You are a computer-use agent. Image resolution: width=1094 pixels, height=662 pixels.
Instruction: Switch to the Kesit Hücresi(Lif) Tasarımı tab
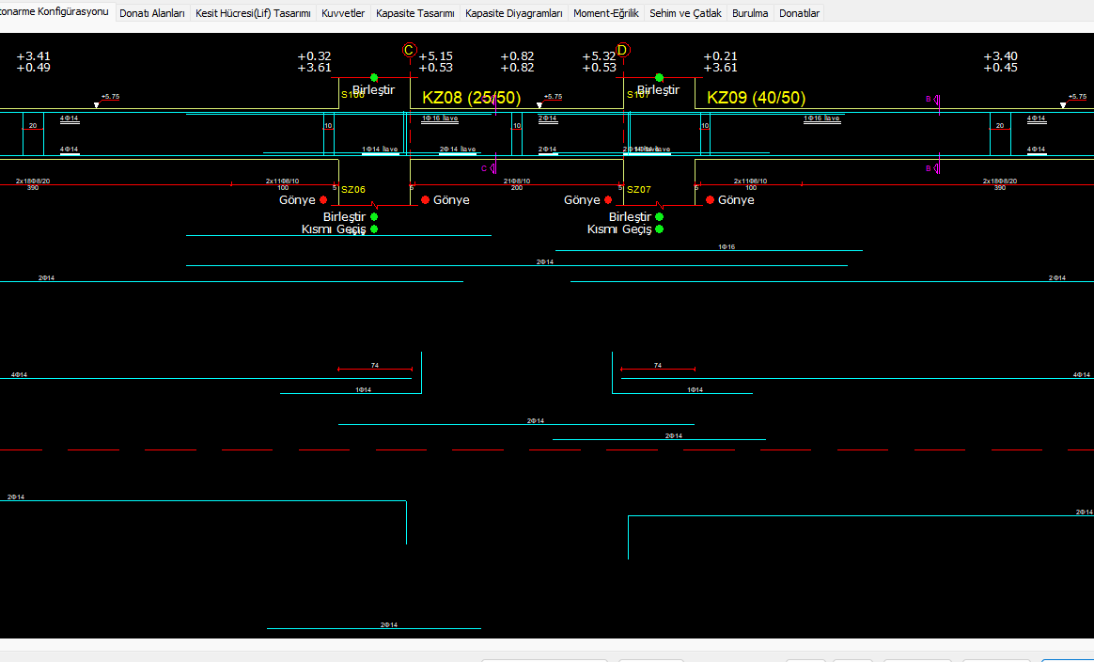[x=253, y=13]
